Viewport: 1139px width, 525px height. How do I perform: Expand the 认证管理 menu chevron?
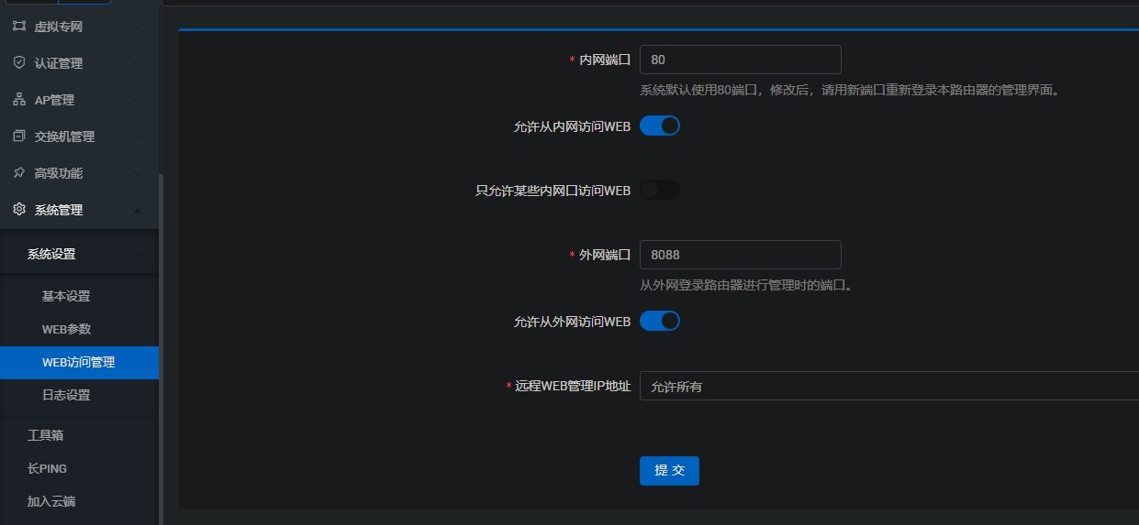[138, 63]
